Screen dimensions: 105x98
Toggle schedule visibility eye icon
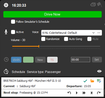click(x=99, y=71)
